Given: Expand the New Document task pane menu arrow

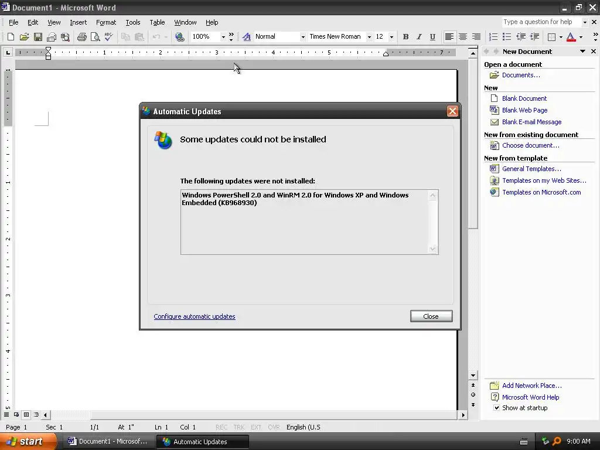Looking at the screenshot, I should click(x=582, y=52).
